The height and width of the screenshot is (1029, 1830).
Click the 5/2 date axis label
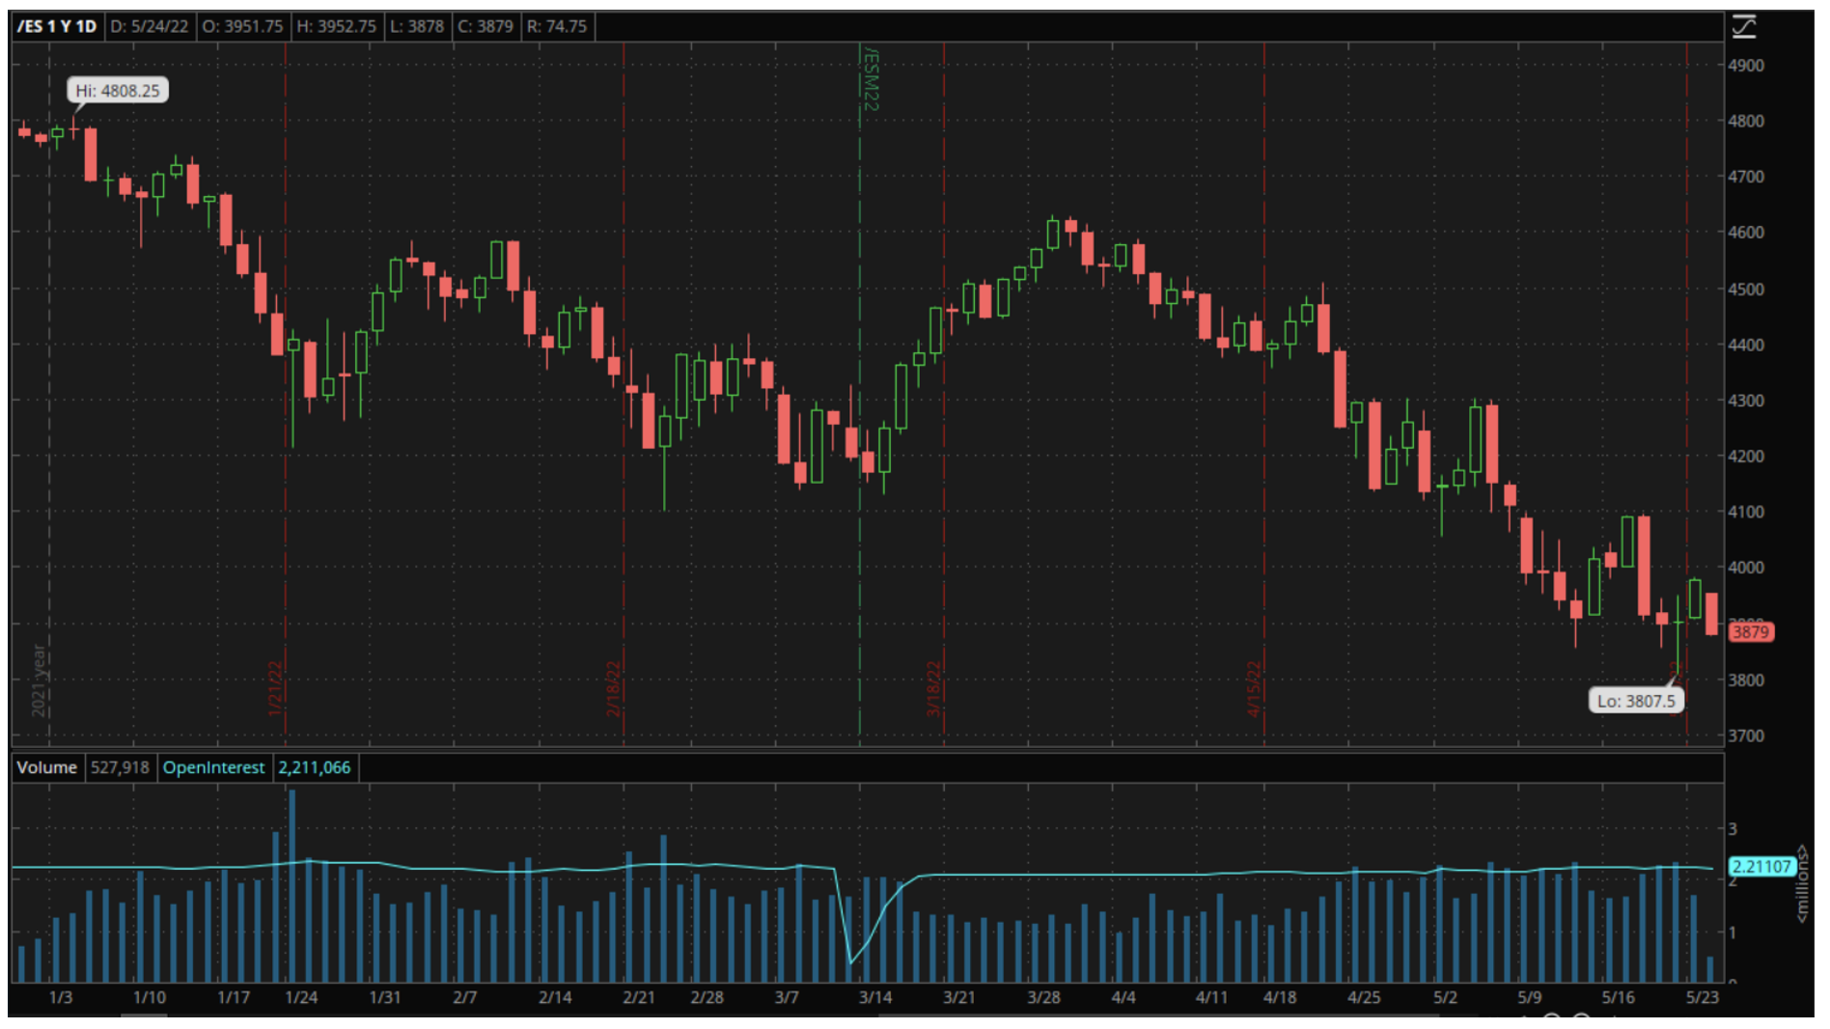(x=1445, y=997)
